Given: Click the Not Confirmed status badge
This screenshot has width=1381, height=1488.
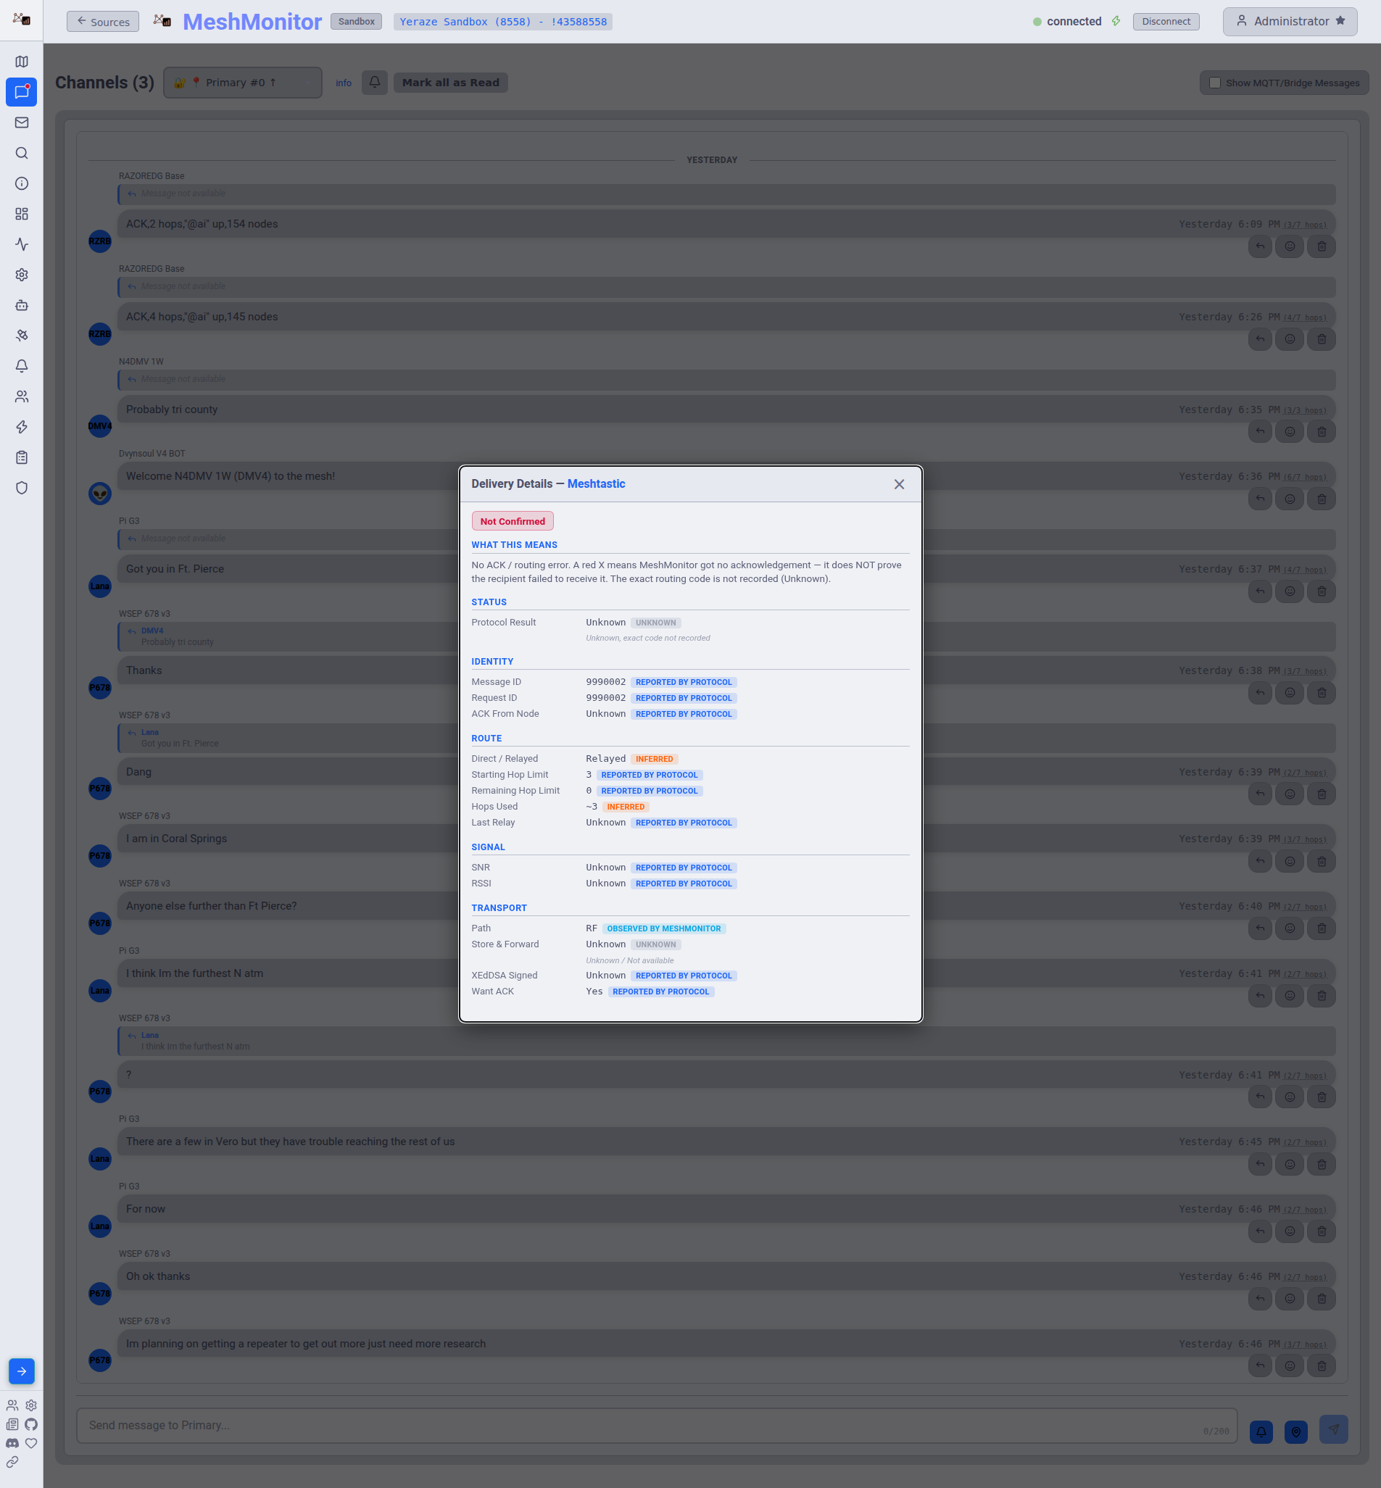Looking at the screenshot, I should pos(513,521).
